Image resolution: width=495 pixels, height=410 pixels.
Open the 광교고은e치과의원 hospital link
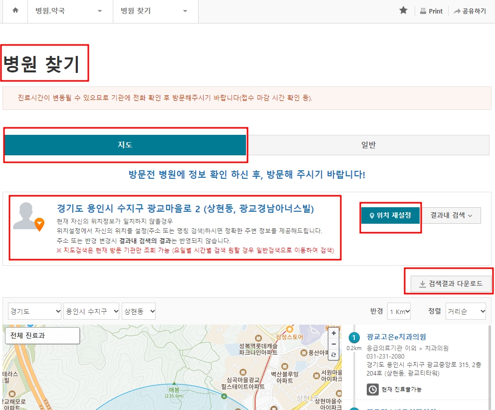(x=397, y=337)
